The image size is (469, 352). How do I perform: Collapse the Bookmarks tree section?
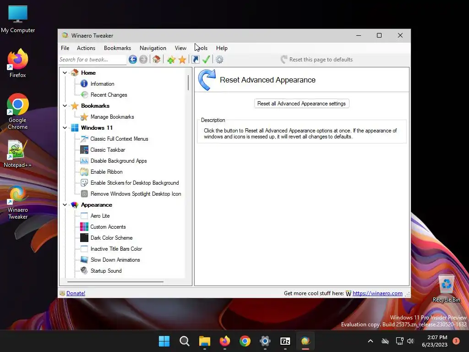[x=65, y=106]
